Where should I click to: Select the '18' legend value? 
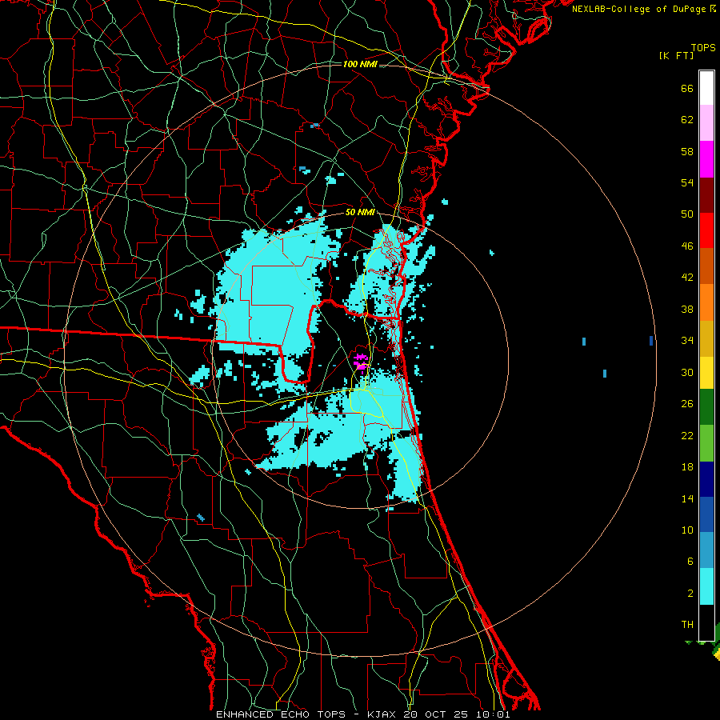(x=687, y=467)
